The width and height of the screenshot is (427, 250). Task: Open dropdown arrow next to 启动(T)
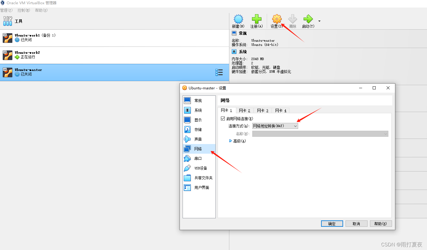pos(319,21)
